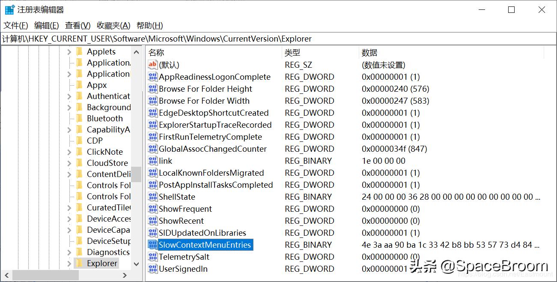The height and width of the screenshot is (282, 557).
Task: Select the DeviceCapa key in tree
Action: (109, 230)
